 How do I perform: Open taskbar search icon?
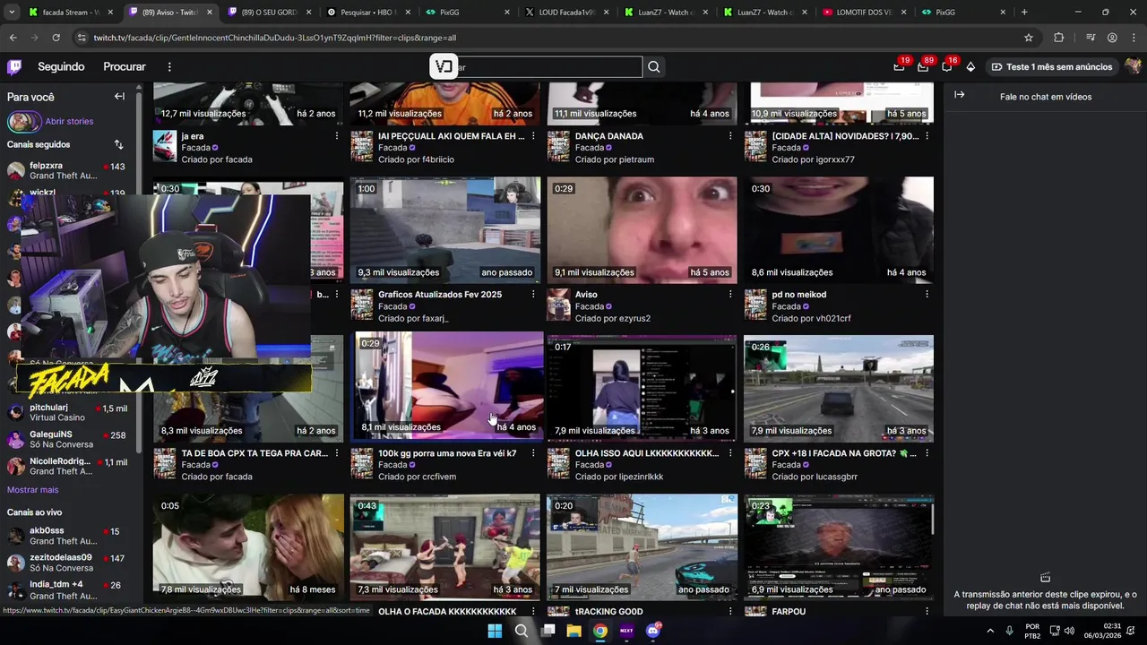[x=521, y=631]
